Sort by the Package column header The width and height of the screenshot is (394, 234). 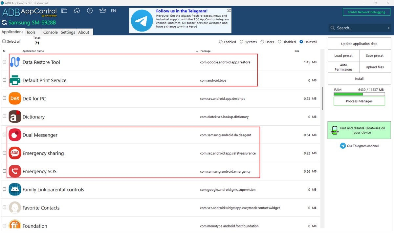[x=206, y=51]
